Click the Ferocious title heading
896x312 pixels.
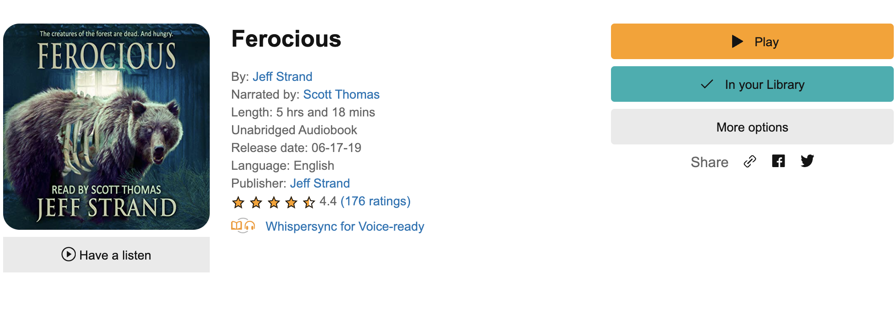pos(286,39)
